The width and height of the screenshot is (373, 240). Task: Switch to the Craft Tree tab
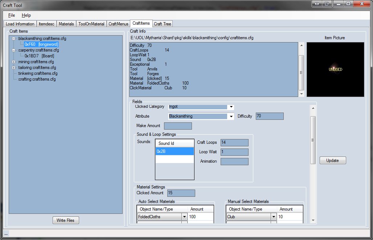click(x=163, y=24)
